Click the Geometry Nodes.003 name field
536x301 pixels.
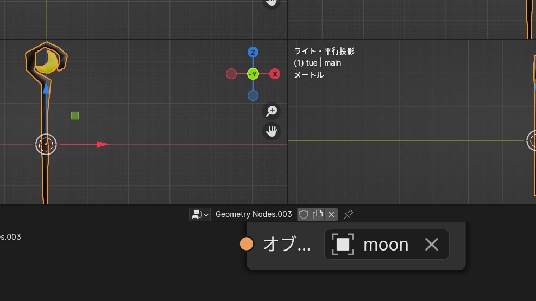254,214
